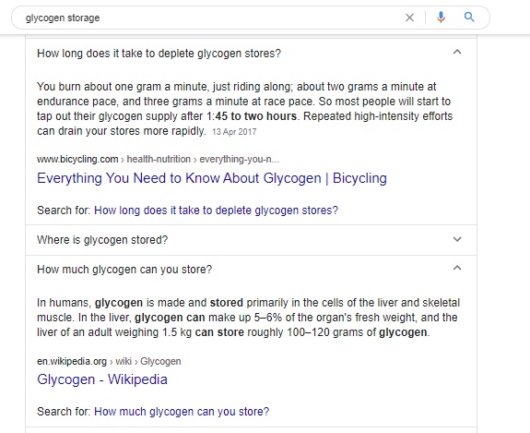Click the bicycling snippet answer paragraph
The image size is (530, 433).
[x=244, y=109]
